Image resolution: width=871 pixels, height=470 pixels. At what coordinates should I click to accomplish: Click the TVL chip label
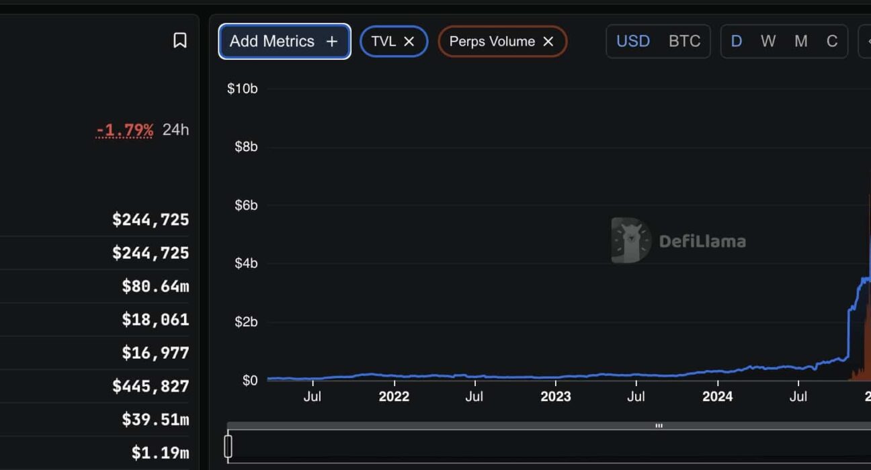383,42
